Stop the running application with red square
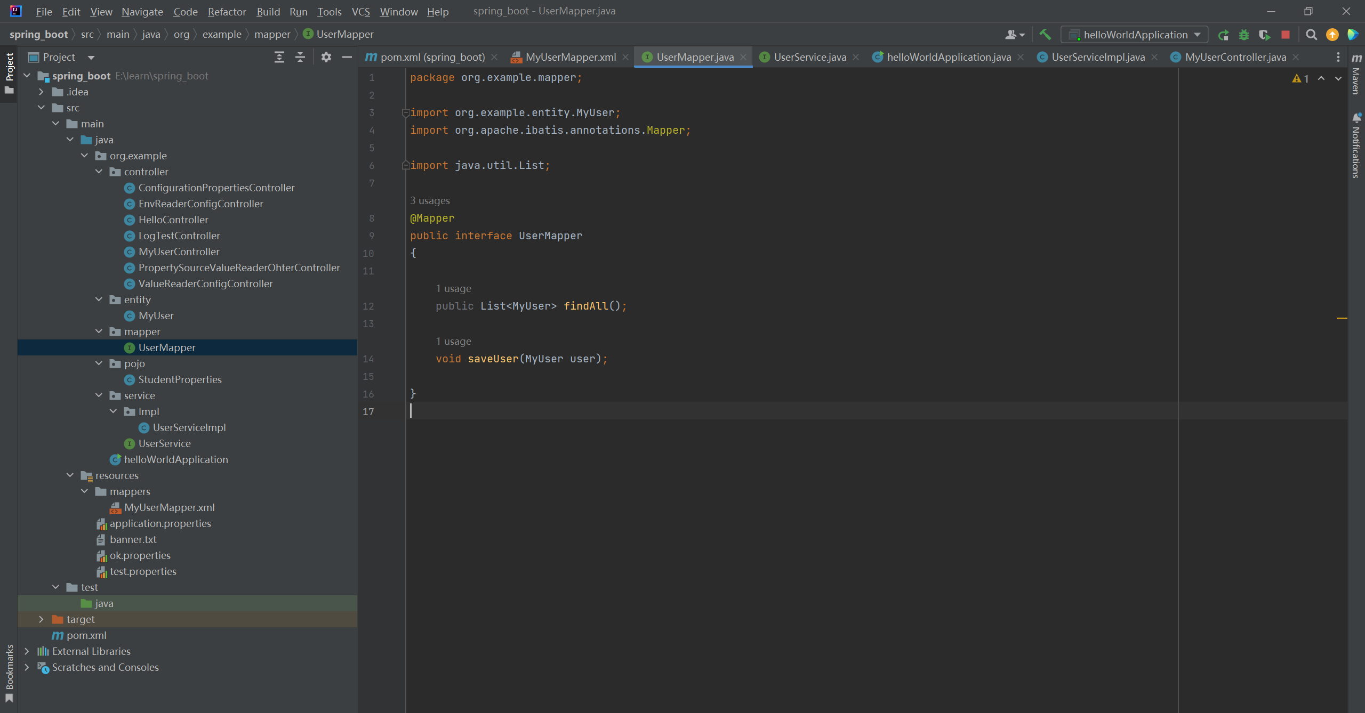 [1286, 35]
